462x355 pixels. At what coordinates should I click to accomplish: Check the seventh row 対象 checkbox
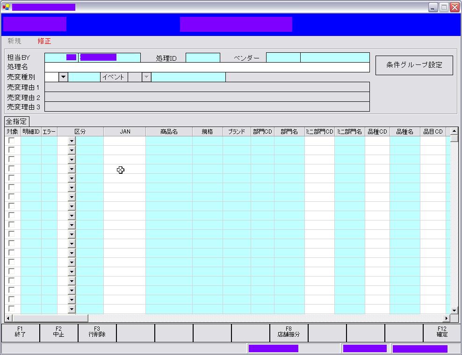(x=12, y=197)
